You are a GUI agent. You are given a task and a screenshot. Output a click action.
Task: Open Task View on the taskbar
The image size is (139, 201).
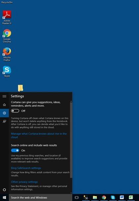(77, 197)
